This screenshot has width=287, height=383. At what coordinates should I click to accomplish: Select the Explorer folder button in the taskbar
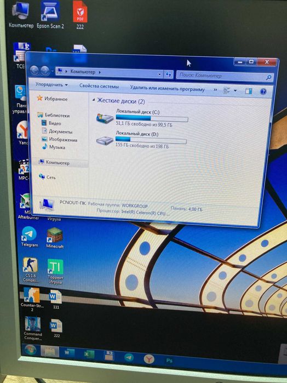pos(50,351)
